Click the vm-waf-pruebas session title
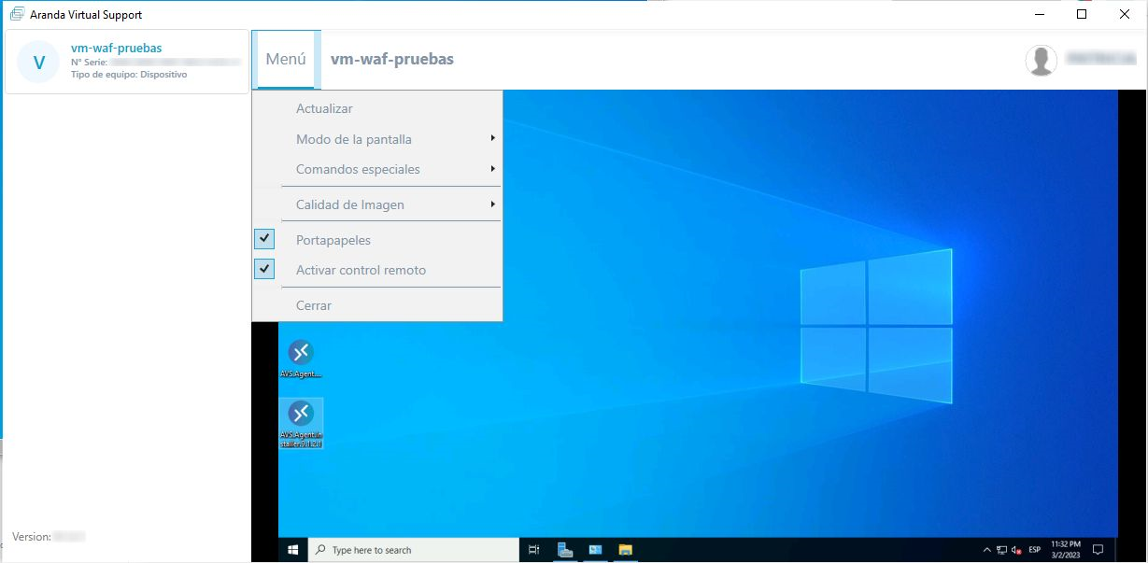 click(392, 59)
